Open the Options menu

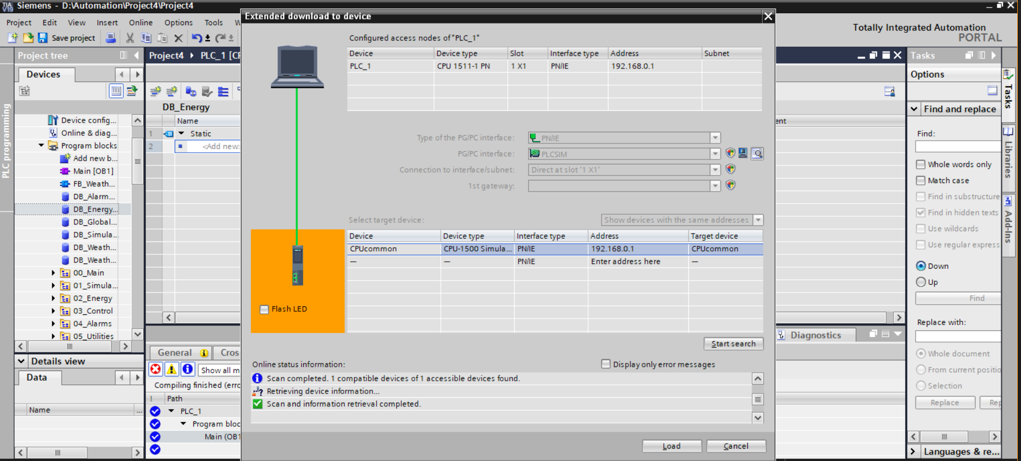(x=178, y=22)
